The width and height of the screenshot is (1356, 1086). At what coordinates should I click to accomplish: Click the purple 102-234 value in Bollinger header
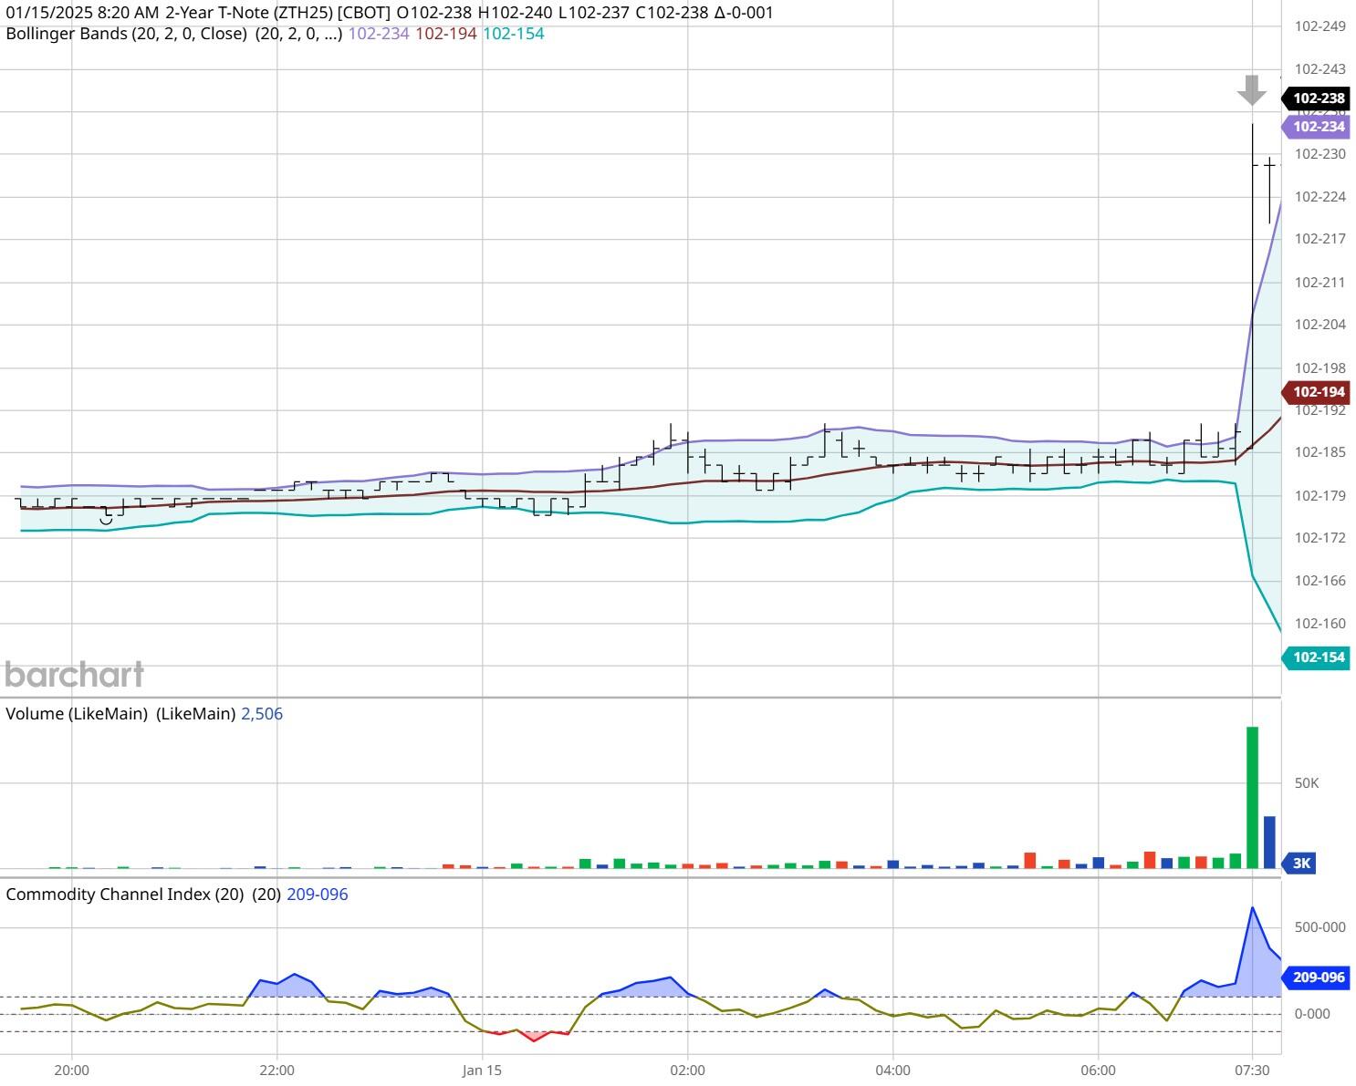coord(379,34)
